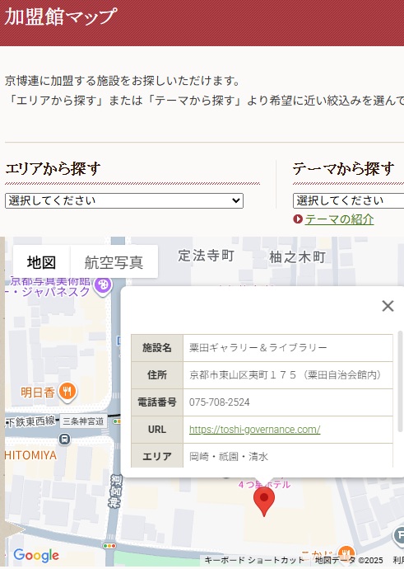This screenshot has width=404, height=569.
Task: Open the テーマの紹介 link
Action: (339, 219)
